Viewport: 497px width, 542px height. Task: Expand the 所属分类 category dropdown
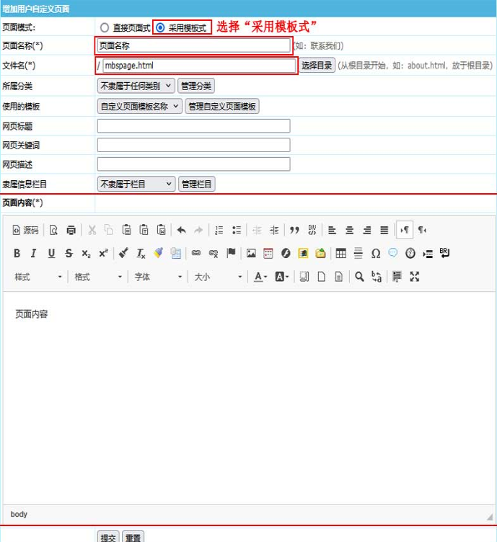coord(136,86)
